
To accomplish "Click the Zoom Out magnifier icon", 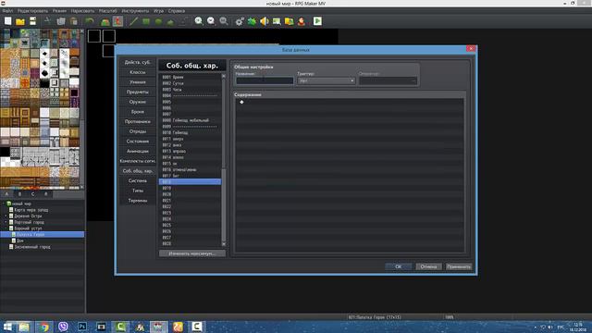I will point(211,21).
